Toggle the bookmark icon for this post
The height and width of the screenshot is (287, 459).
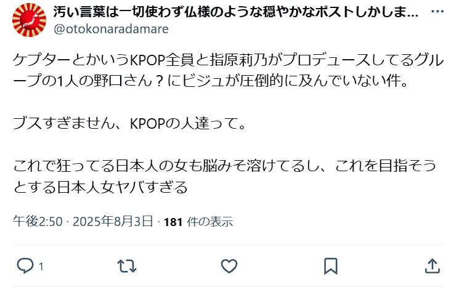click(330, 266)
